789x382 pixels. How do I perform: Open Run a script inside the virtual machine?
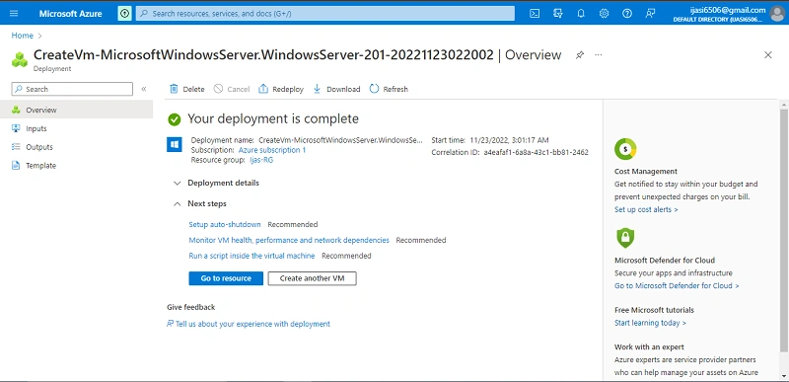(251, 256)
